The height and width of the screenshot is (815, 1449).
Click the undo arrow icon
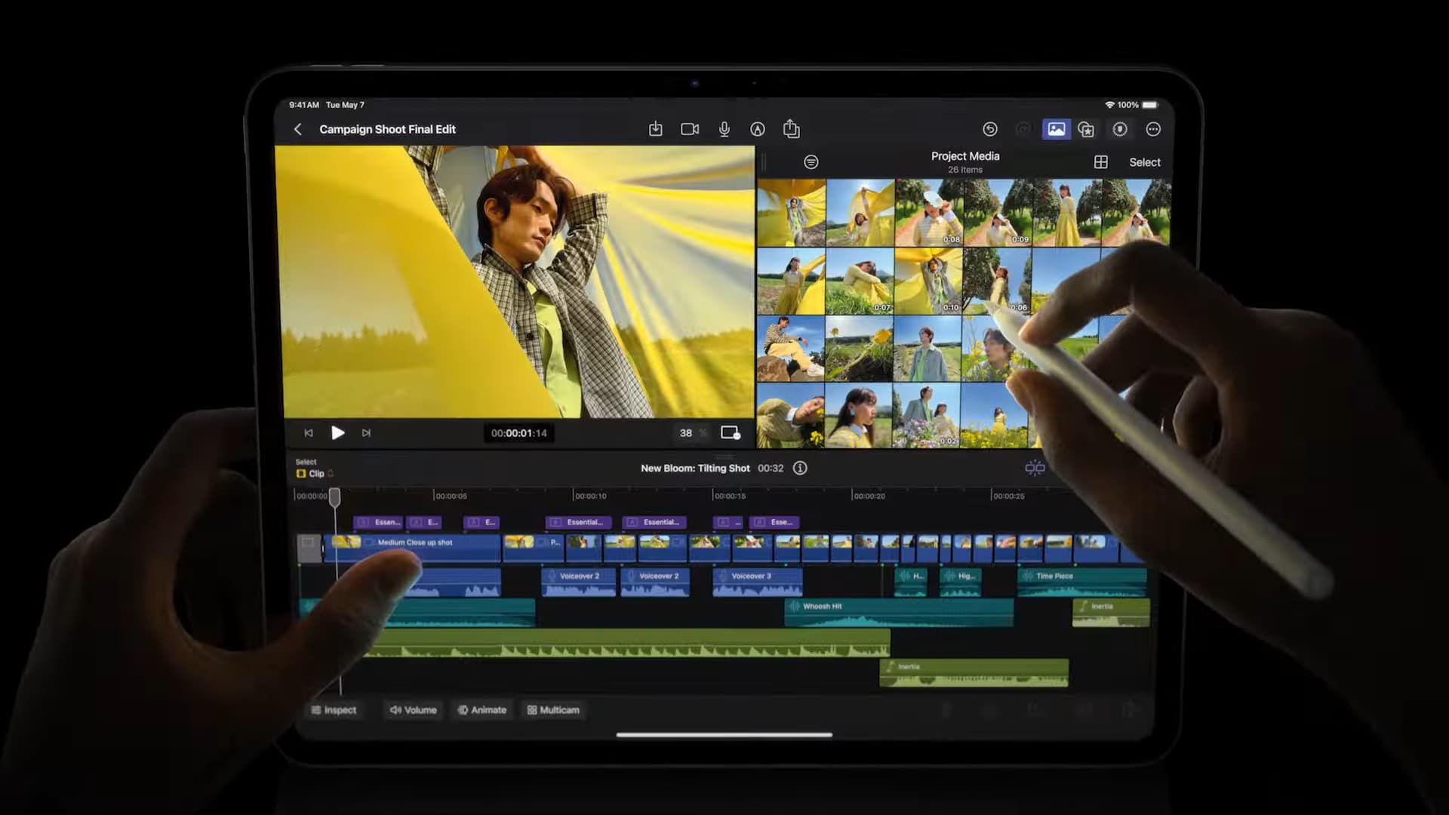[x=989, y=129]
